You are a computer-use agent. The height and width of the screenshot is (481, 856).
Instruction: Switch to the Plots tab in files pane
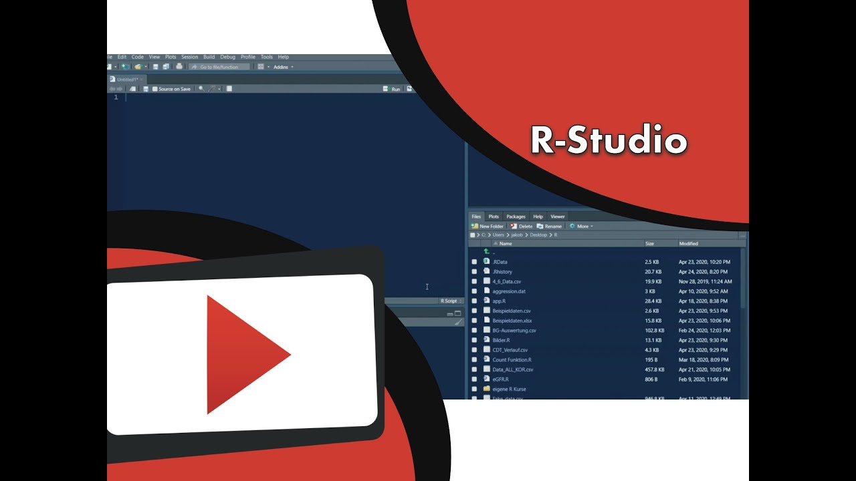(494, 216)
